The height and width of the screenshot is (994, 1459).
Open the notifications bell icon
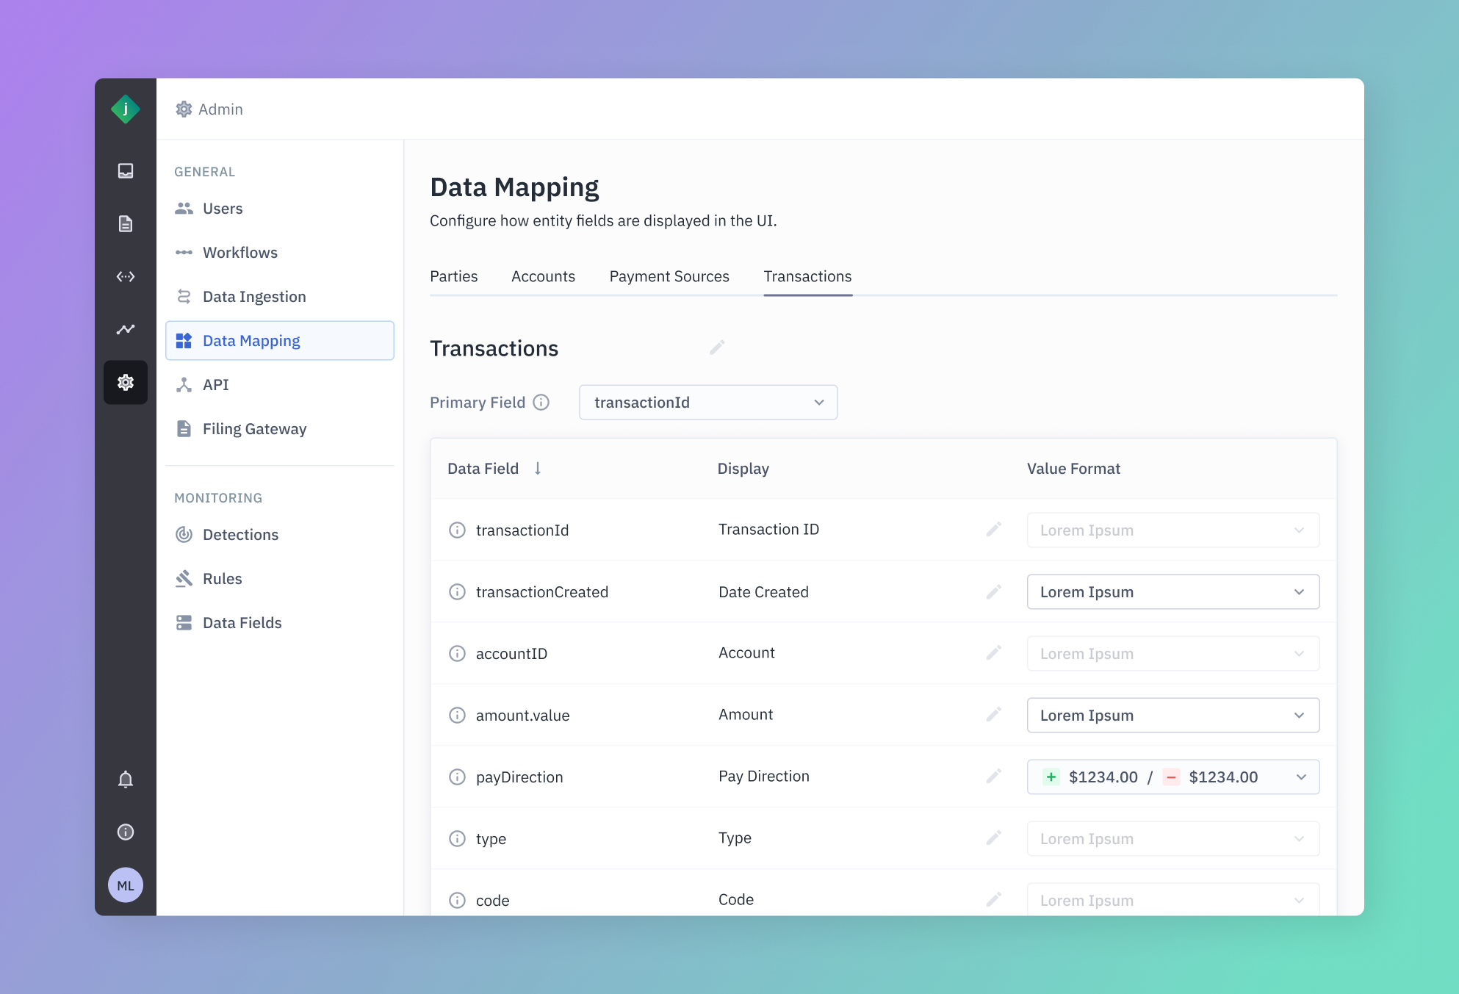point(126,779)
